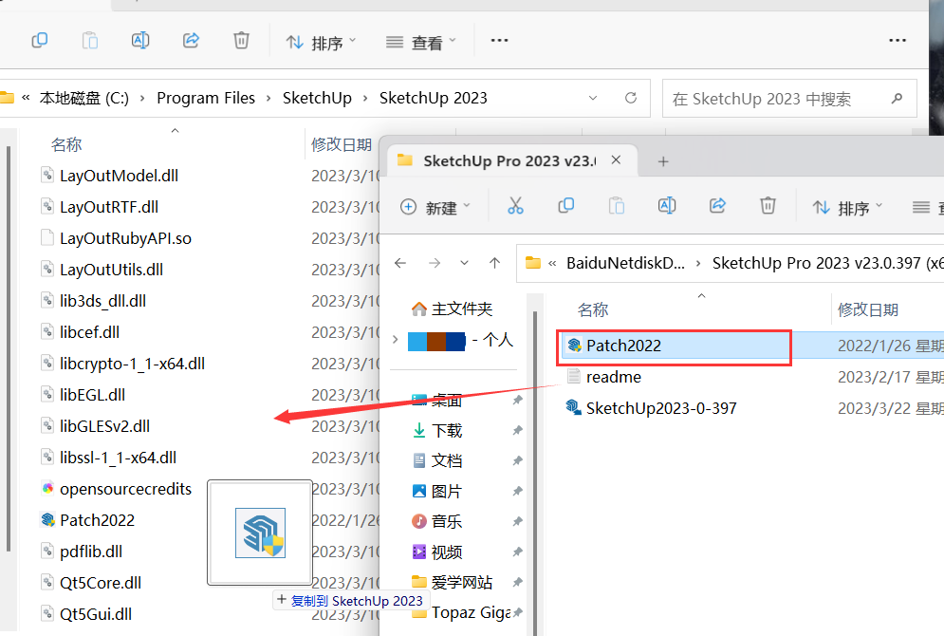The image size is (944, 636).
Task: Click the search box for SketchUp 2023
Action: click(x=778, y=99)
